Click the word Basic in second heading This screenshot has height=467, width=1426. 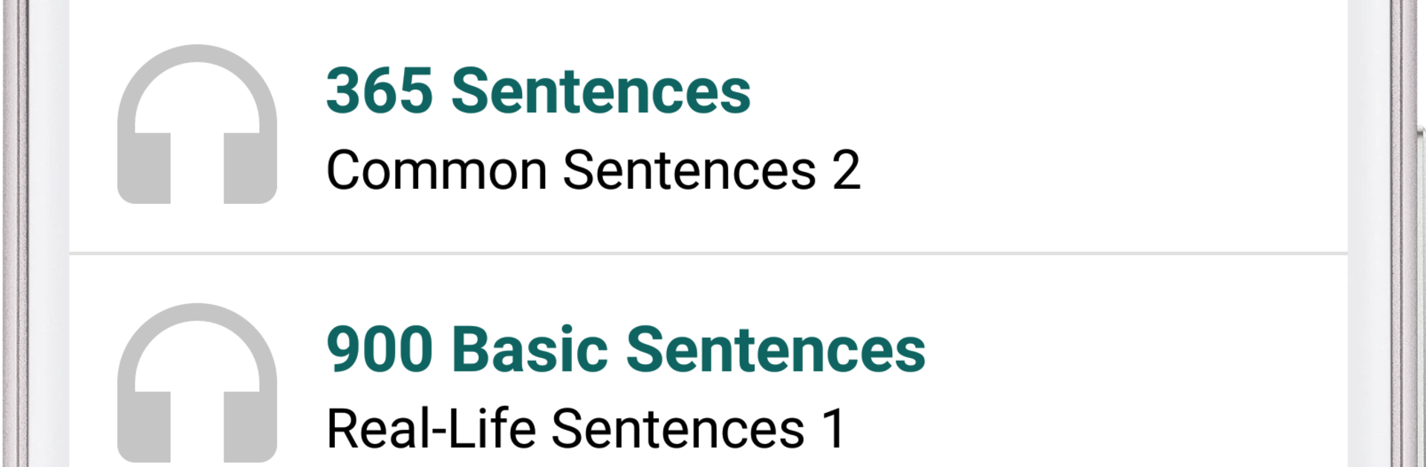(530, 350)
